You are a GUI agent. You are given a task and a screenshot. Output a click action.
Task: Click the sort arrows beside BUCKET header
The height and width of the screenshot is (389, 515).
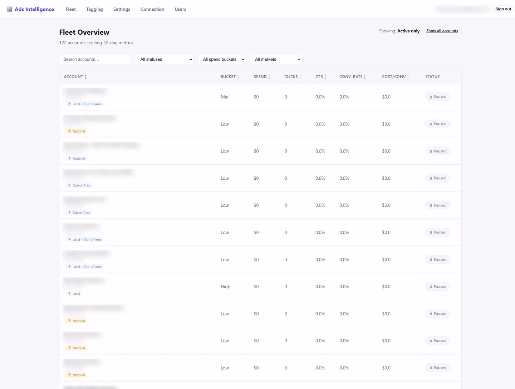pos(238,77)
